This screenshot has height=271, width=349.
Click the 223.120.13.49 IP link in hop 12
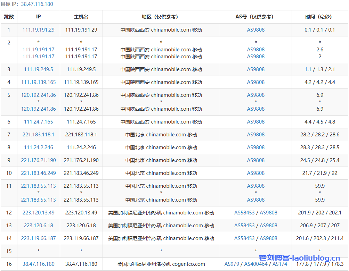(39, 213)
